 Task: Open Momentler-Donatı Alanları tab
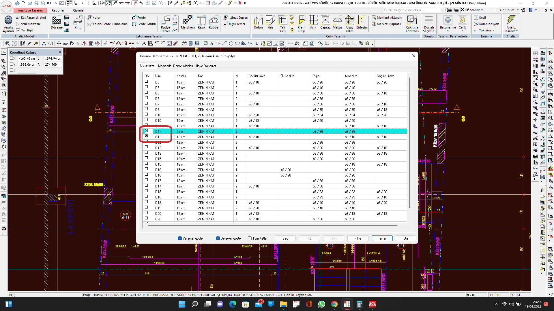[175, 66]
